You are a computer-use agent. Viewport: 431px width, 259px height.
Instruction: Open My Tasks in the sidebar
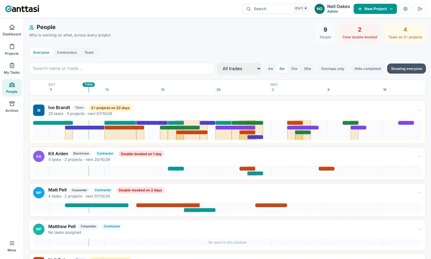(x=12, y=69)
